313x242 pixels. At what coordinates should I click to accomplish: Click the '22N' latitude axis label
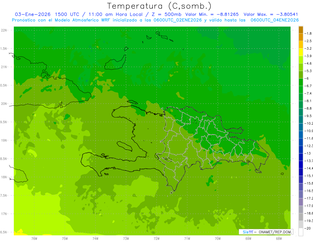click(4, 30)
